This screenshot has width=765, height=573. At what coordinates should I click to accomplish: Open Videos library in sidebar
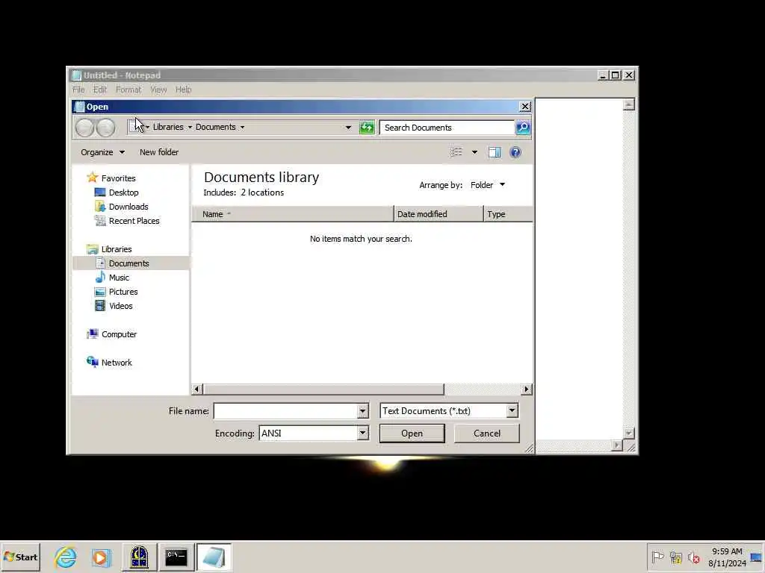[114, 305]
